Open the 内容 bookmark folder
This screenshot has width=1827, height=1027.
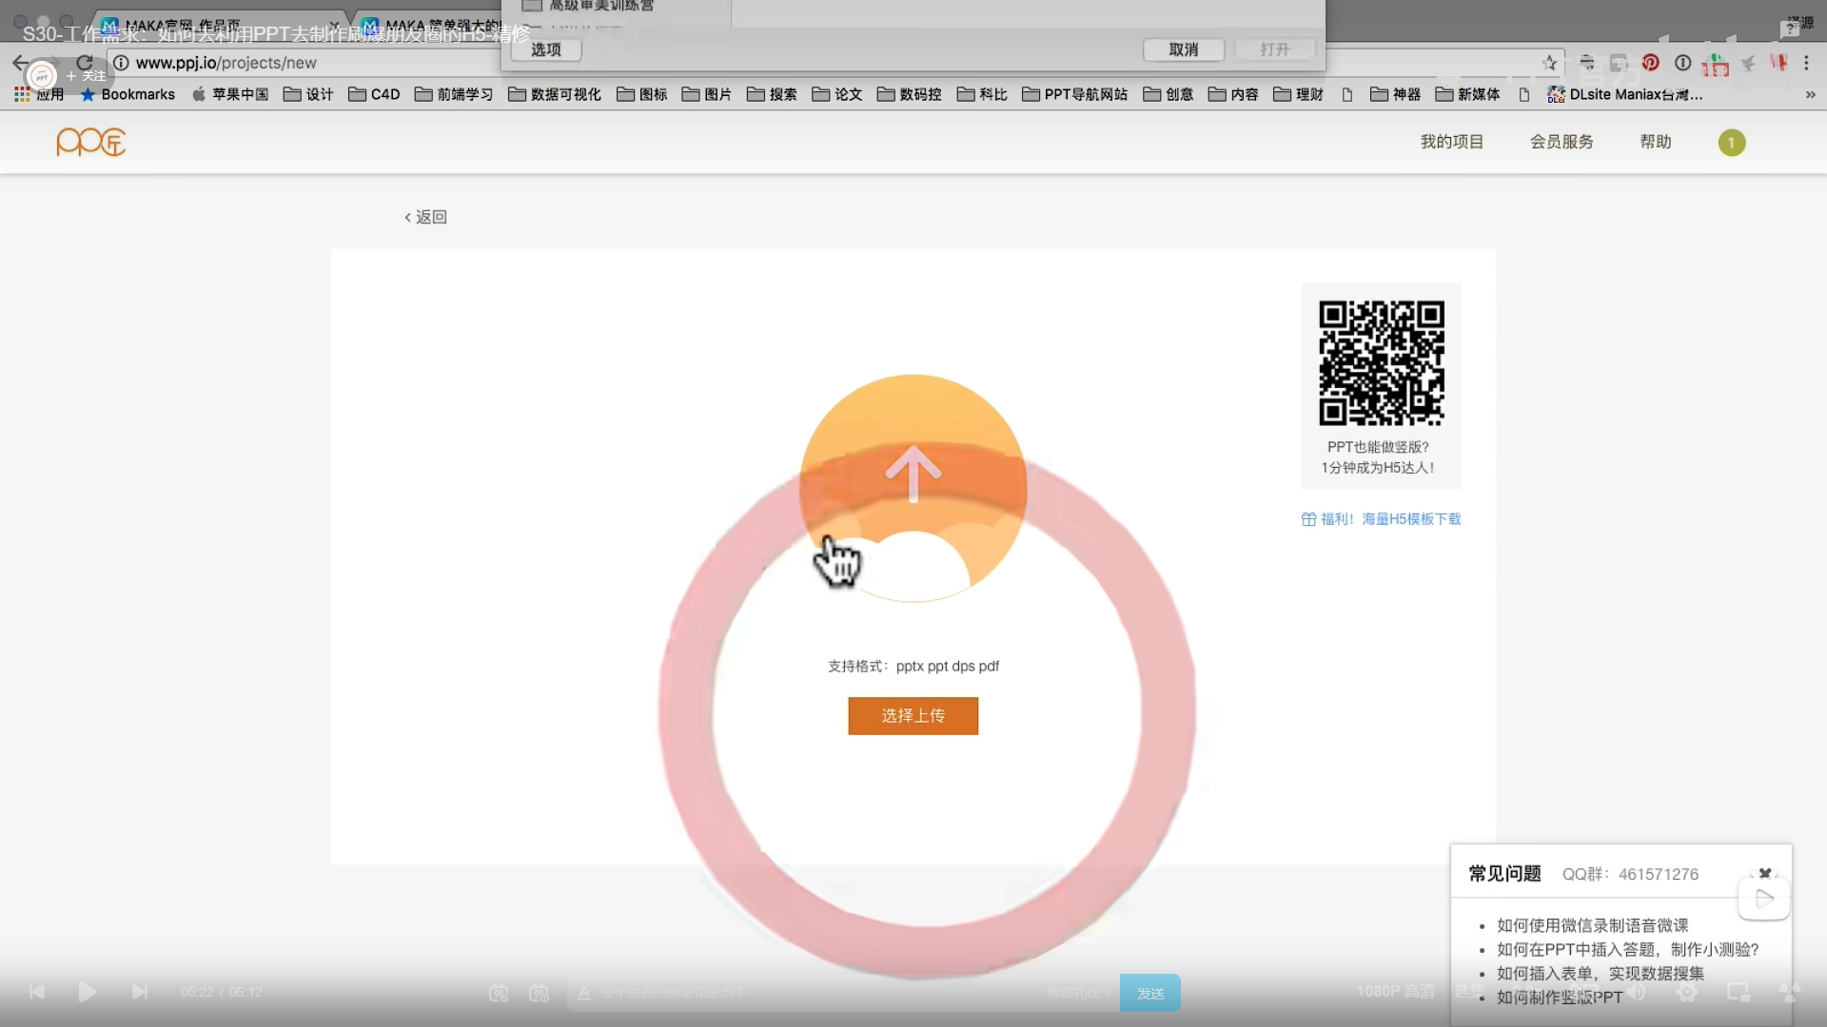tap(1233, 94)
